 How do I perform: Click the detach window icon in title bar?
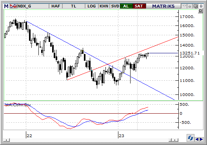click(x=195, y=6)
